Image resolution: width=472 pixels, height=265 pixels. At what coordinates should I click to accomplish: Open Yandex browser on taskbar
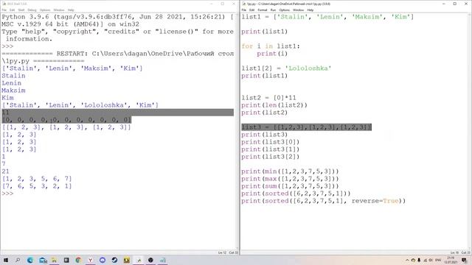point(90,260)
